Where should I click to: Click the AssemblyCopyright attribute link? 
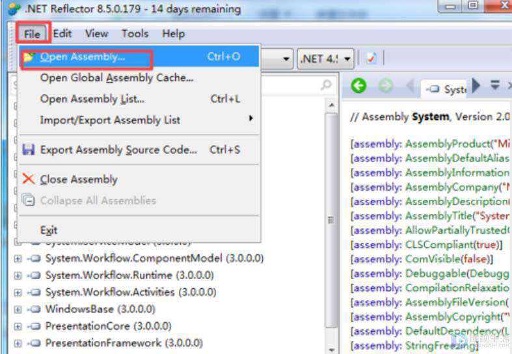[453, 316]
